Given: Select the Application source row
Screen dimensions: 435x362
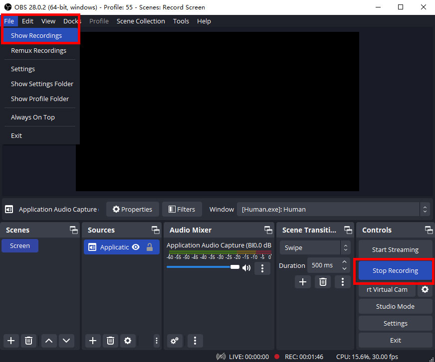Looking at the screenshot, I should [x=122, y=247].
